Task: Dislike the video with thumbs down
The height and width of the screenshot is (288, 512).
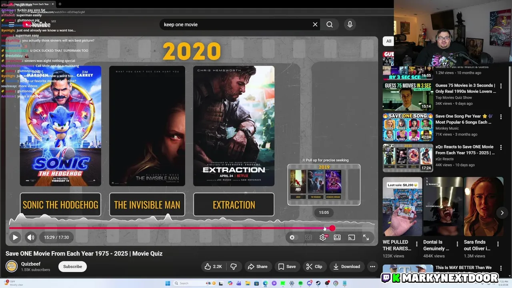Action: (x=234, y=266)
